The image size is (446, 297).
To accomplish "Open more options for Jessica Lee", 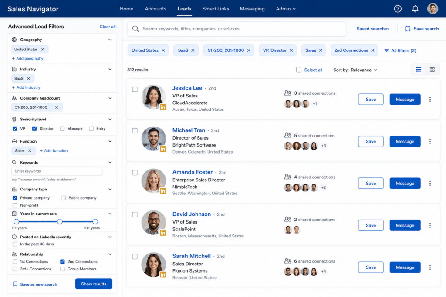I will (430, 100).
